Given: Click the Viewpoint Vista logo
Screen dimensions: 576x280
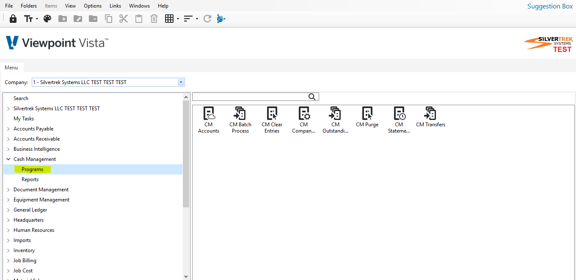Looking at the screenshot, I should point(57,43).
